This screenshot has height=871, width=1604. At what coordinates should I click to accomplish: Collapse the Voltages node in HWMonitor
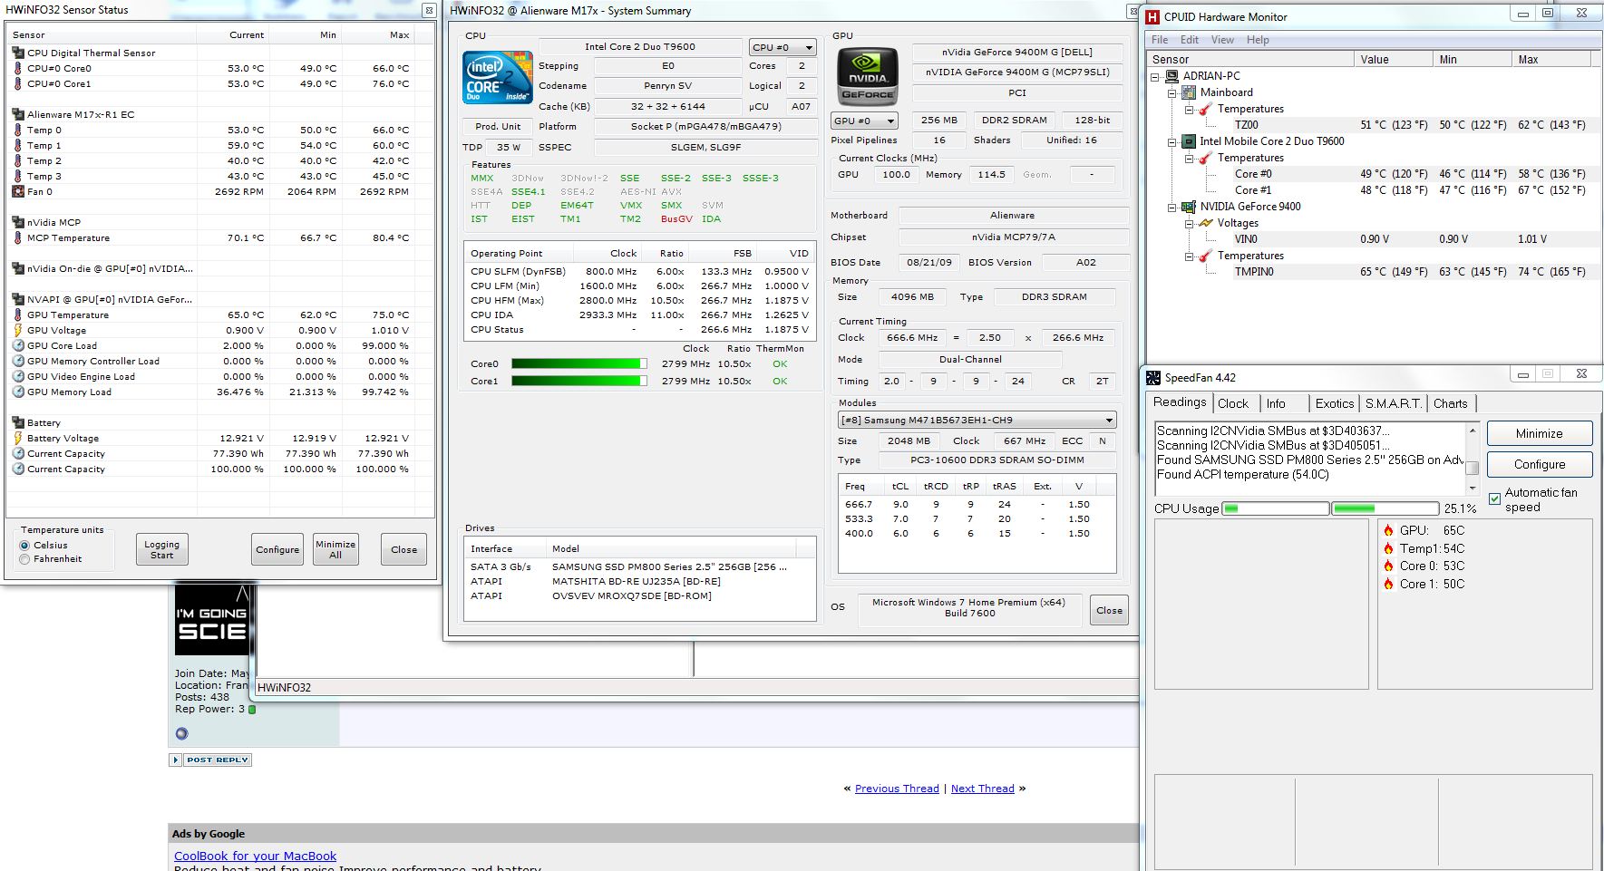1189,224
